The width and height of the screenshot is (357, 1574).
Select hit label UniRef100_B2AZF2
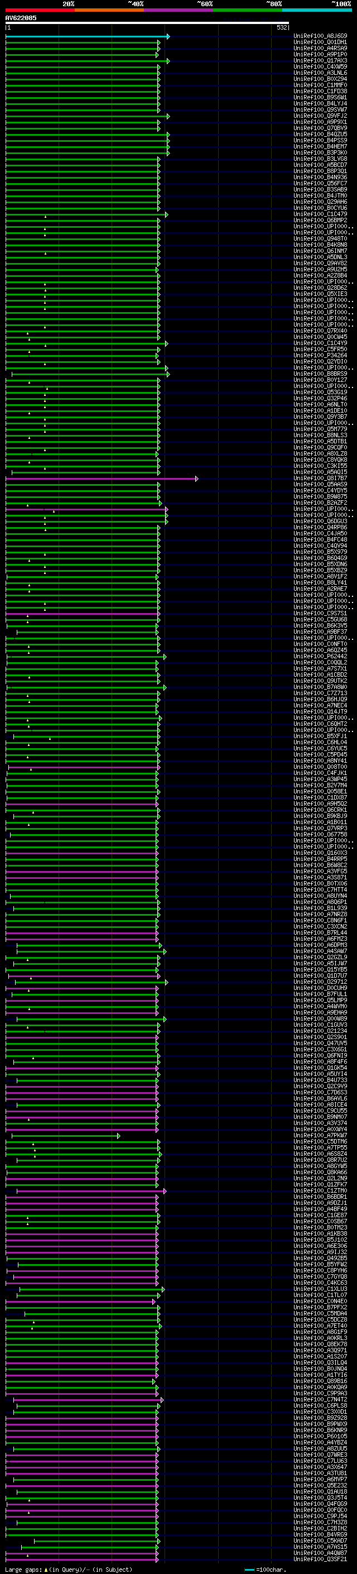tap(320, 503)
